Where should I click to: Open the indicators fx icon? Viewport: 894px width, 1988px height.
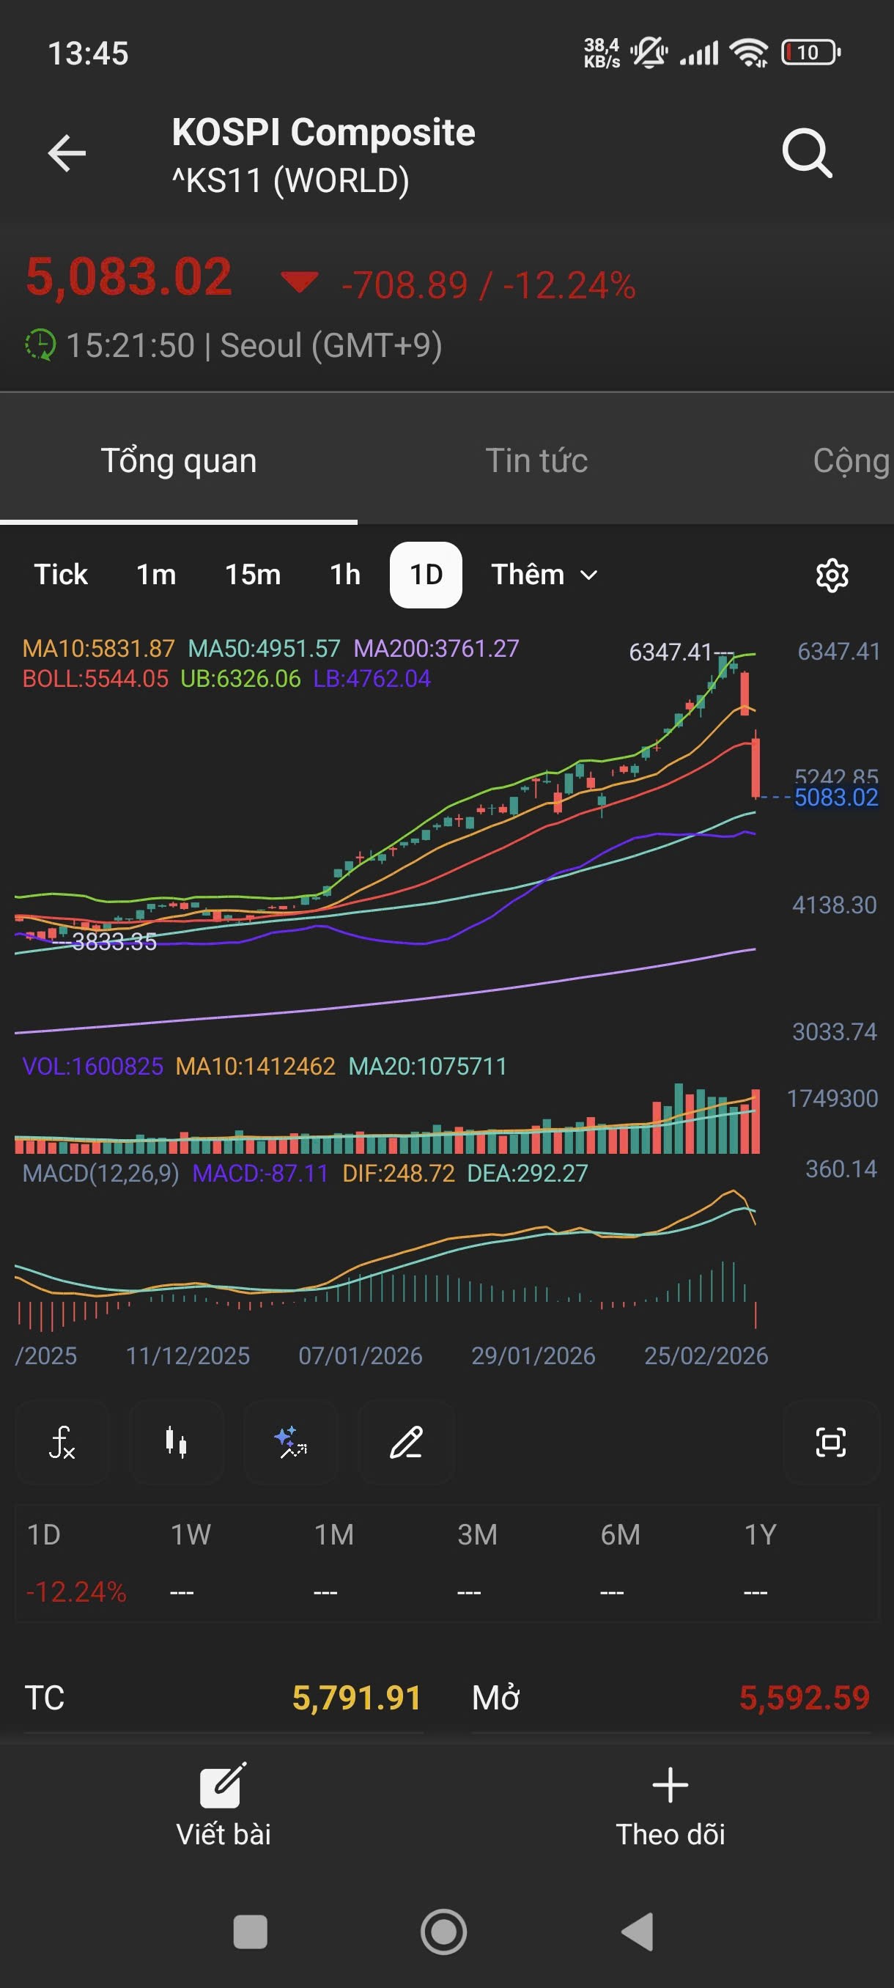pos(62,1442)
